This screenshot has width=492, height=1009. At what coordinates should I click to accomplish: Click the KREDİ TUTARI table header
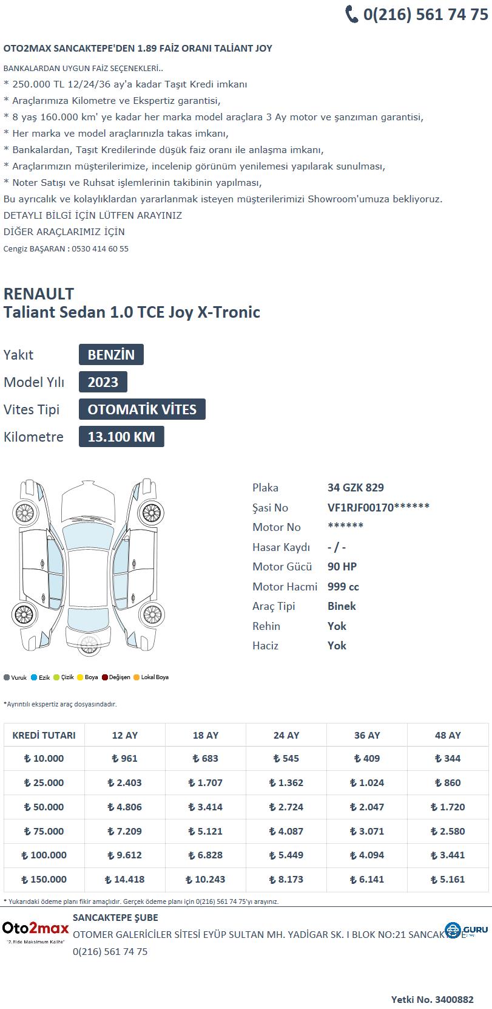click(x=44, y=735)
